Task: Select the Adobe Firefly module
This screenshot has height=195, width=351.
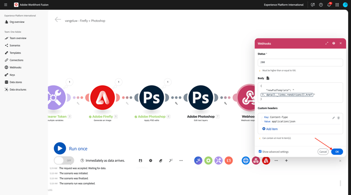Action: [102, 97]
